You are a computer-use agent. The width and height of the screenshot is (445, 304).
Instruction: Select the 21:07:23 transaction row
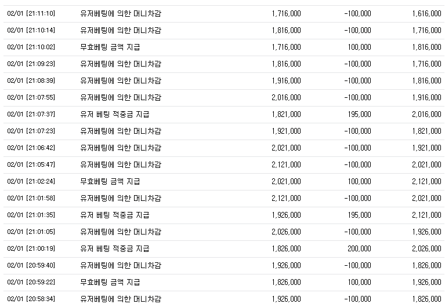pyautogui.click(x=224, y=131)
